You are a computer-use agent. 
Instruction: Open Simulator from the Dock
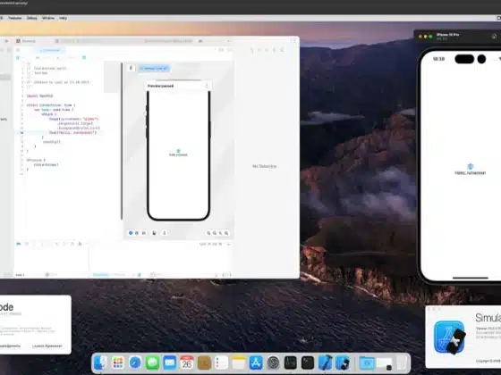click(x=342, y=362)
